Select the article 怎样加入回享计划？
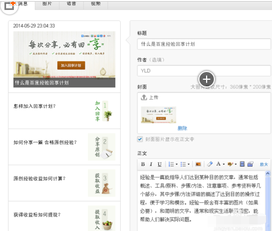The image size is (272, 231). pos(64,111)
